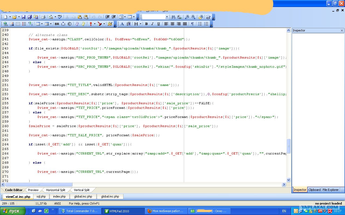Image resolution: width=345 pixels, height=215 pixels.
Task: Switch to the sql.php file tab
Action: coord(41,196)
